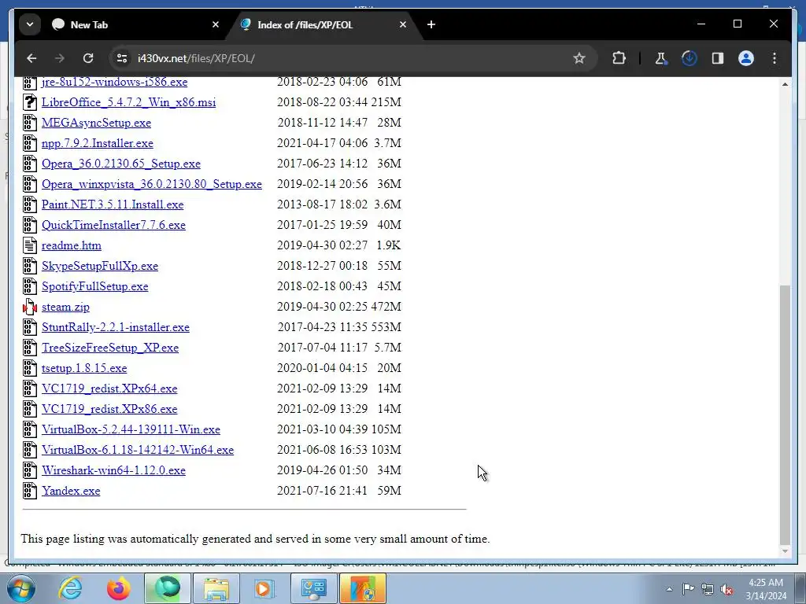
Task: Open Windows Explorer folder on taskbar
Action: click(x=216, y=588)
